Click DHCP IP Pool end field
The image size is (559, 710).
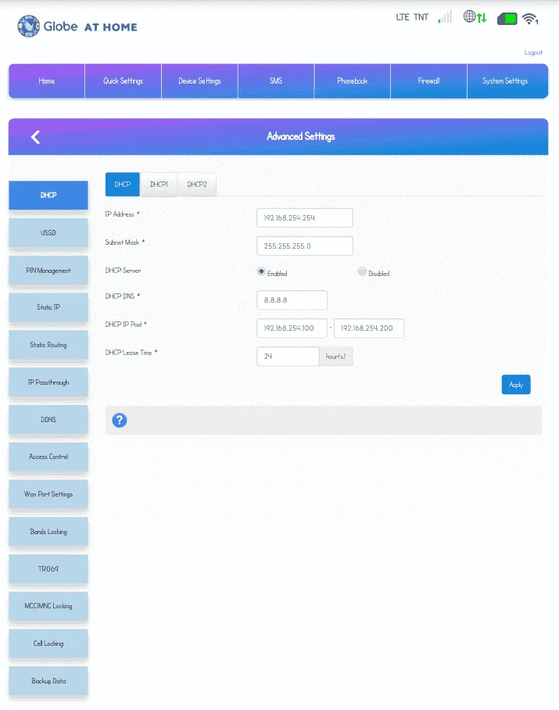click(369, 328)
